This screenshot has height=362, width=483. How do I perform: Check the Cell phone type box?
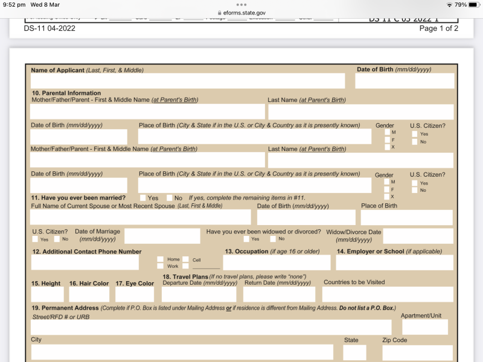186,259
